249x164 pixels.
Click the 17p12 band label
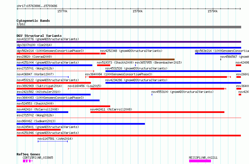tap(21, 24)
